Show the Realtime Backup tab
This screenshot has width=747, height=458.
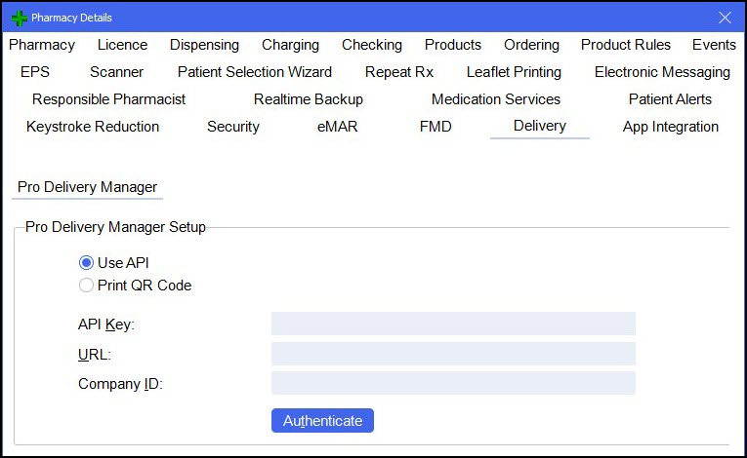309,99
